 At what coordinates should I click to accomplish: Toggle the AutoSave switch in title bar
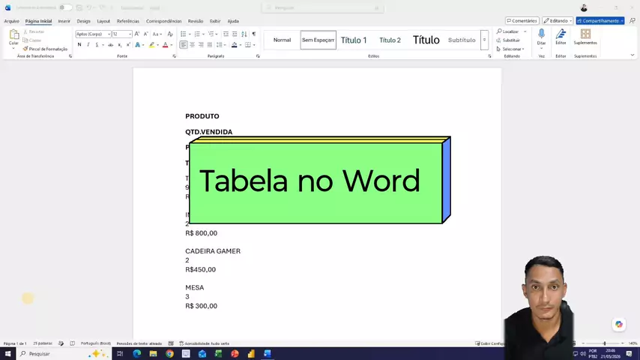click(x=64, y=7)
